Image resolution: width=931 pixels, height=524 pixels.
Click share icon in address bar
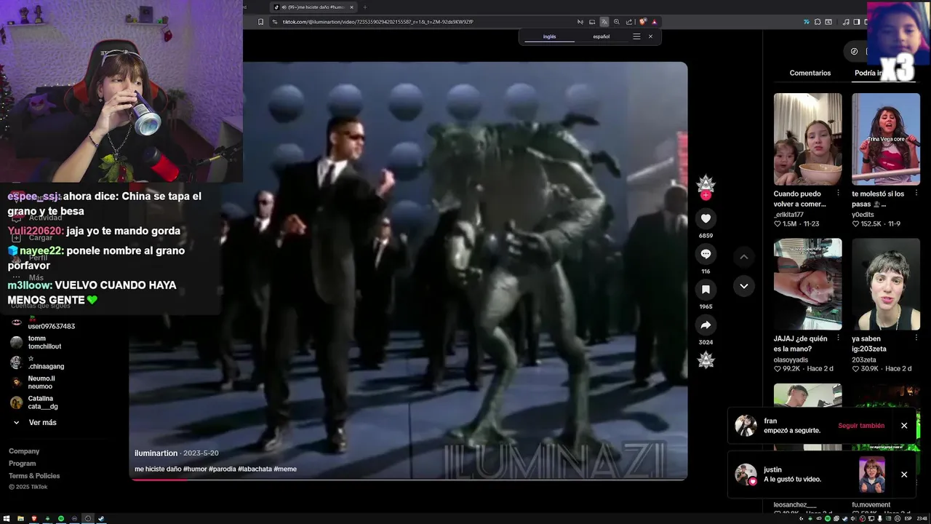(x=629, y=22)
